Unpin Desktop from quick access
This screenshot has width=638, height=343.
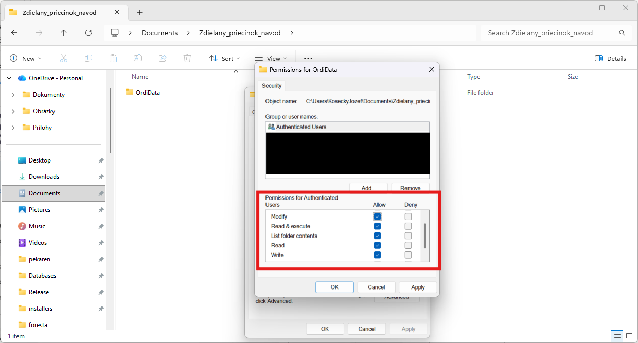tap(101, 160)
